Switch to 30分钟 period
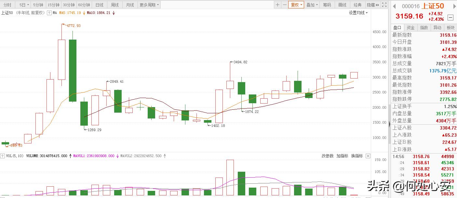Viewport: 457px width, 198px height. (x=69, y=5)
